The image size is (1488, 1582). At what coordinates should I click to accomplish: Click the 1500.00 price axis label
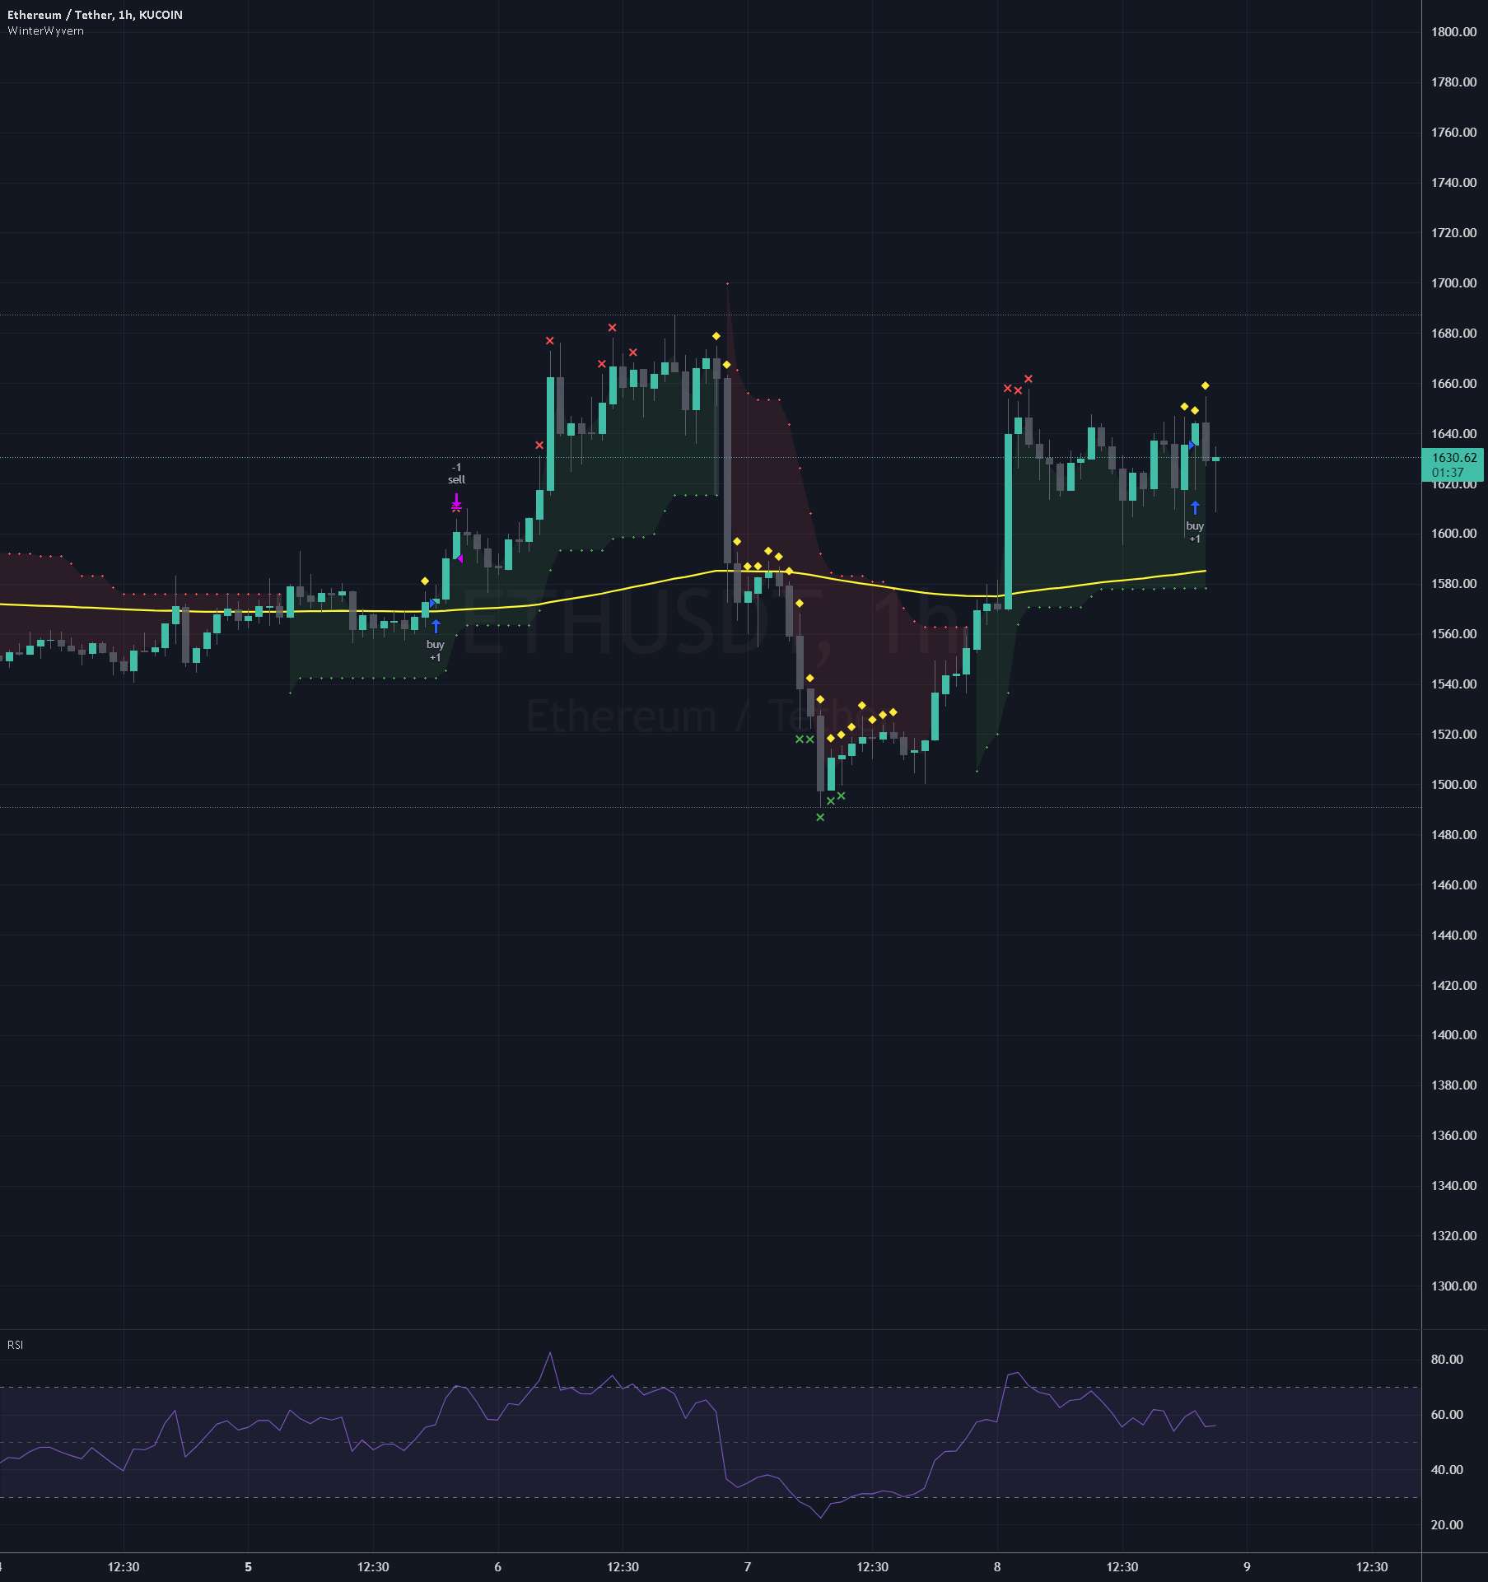point(1453,785)
